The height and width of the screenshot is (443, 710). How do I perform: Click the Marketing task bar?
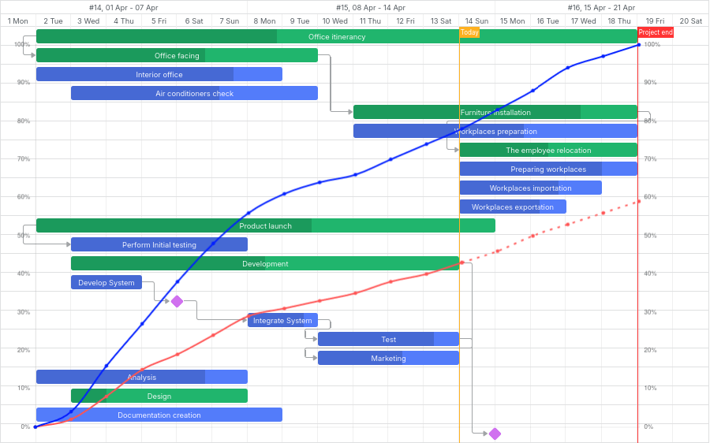point(388,358)
